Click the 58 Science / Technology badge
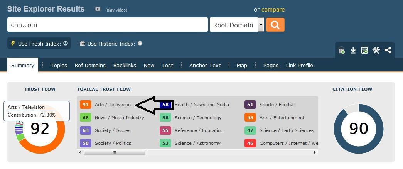Viewport: 403px width, 169px height. click(165, 118)
